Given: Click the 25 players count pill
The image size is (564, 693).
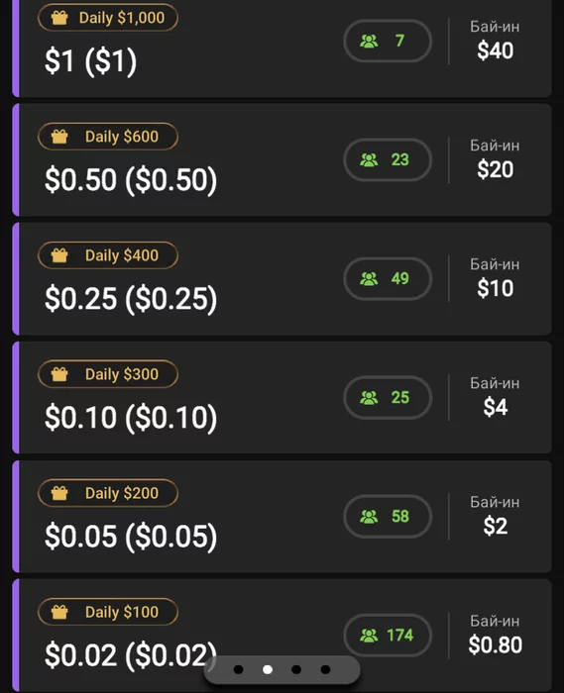Looking at the screenshot, I should coord(388,398).
